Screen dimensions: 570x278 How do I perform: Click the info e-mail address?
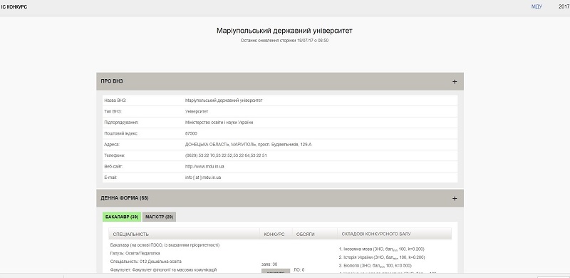(203, 177)
